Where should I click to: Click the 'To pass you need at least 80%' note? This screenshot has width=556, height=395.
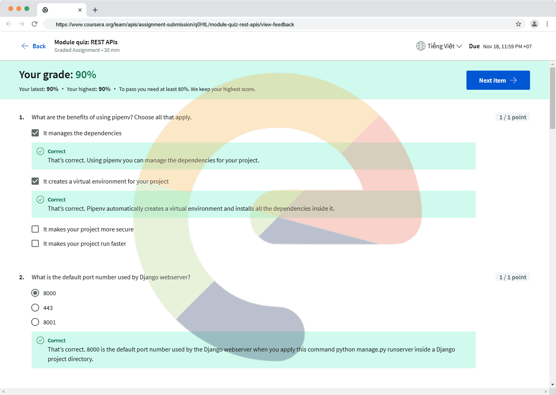coord(187,89)
